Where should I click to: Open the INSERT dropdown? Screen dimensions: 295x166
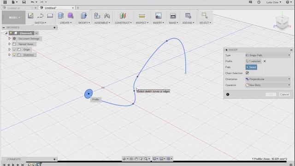click(x=159, y=23)
